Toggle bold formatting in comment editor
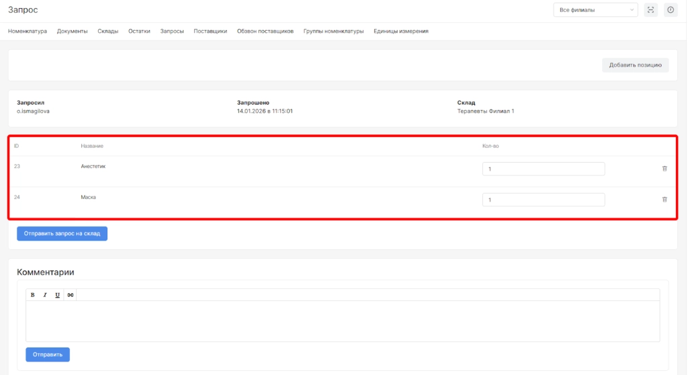The width and height of the screenshot is (688, 375). coord(32,295)
